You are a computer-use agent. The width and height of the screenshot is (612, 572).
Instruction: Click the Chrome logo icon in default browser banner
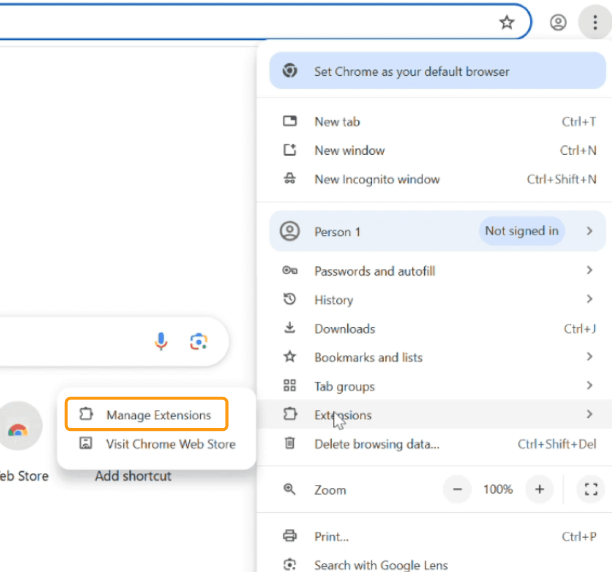[290, 71]
